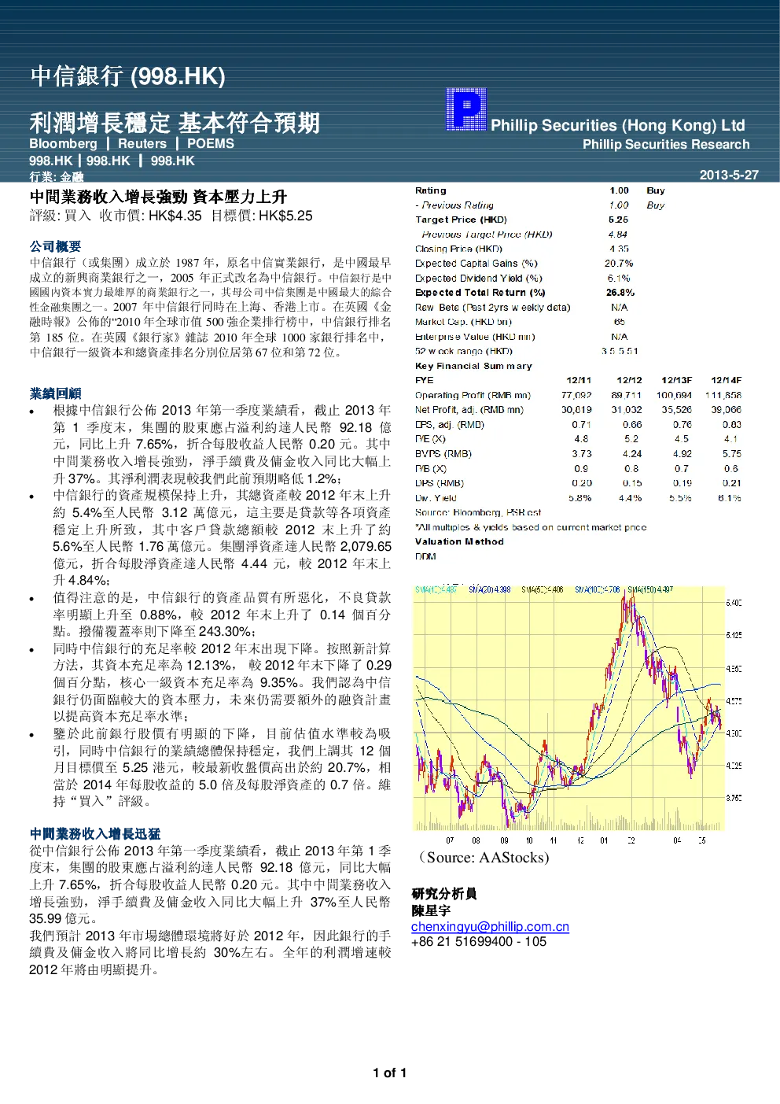Select the title 中信銀行 (998.HK)
Viewport: 780px width, 1104px height.
click(x=127, y=76)
